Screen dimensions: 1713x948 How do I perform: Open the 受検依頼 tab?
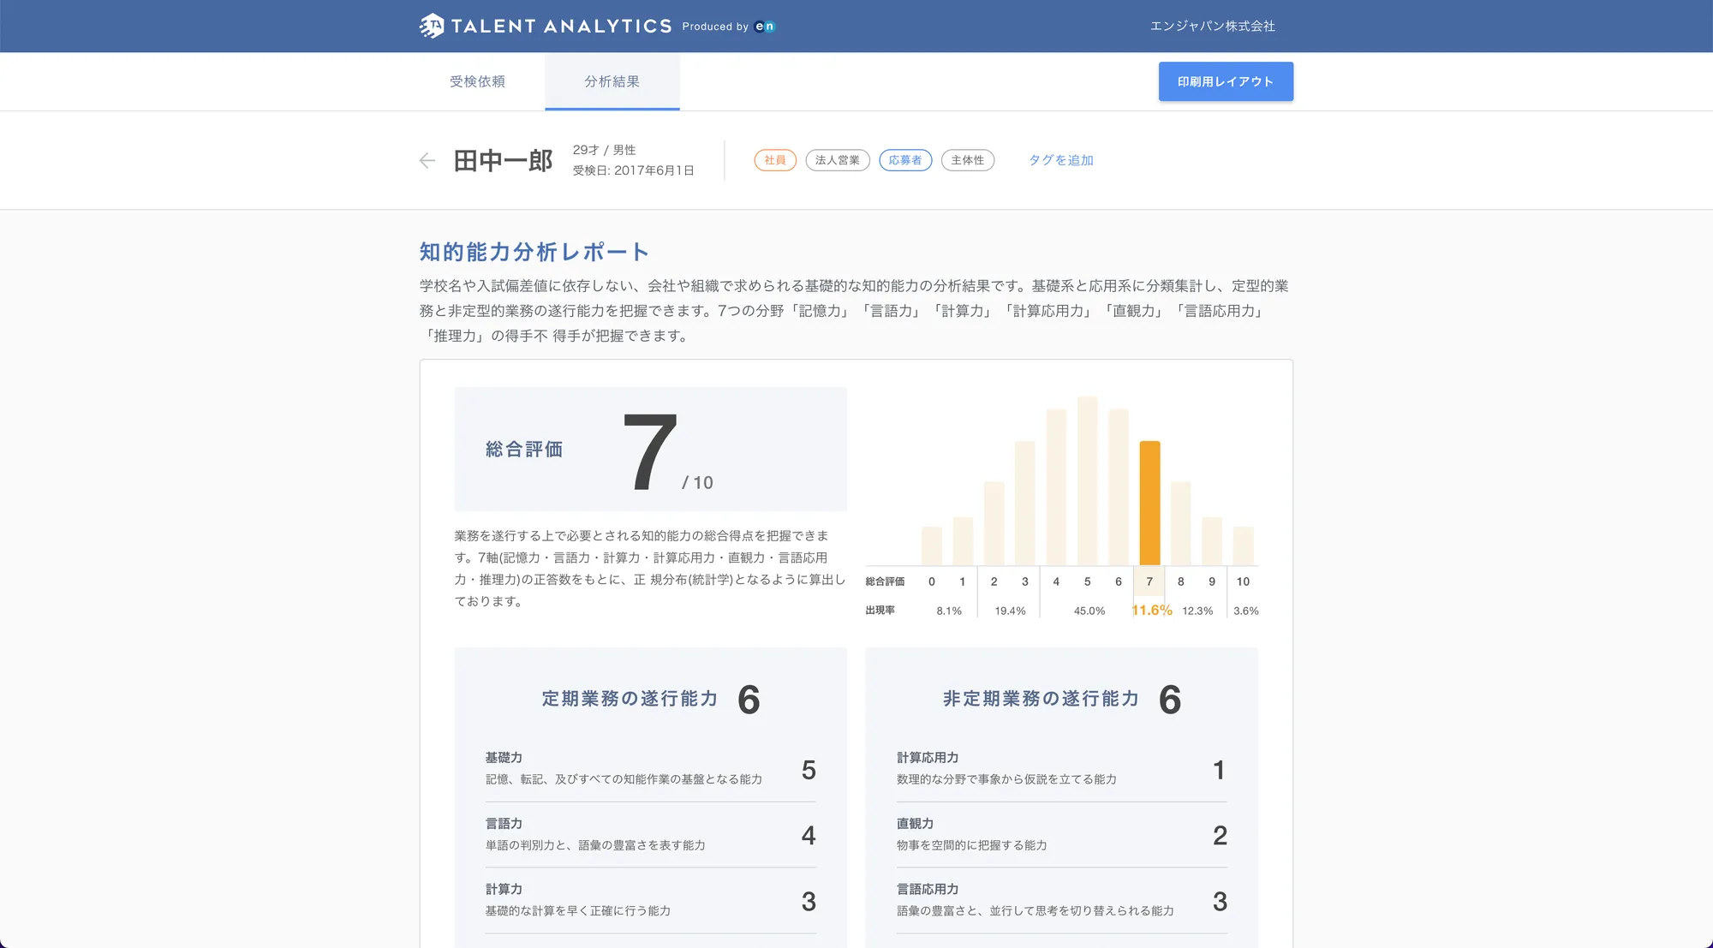point(477,81)
